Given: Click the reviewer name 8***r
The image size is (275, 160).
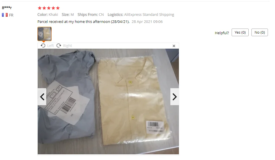Looking at the screenshot, I should [x=7, y=8].
